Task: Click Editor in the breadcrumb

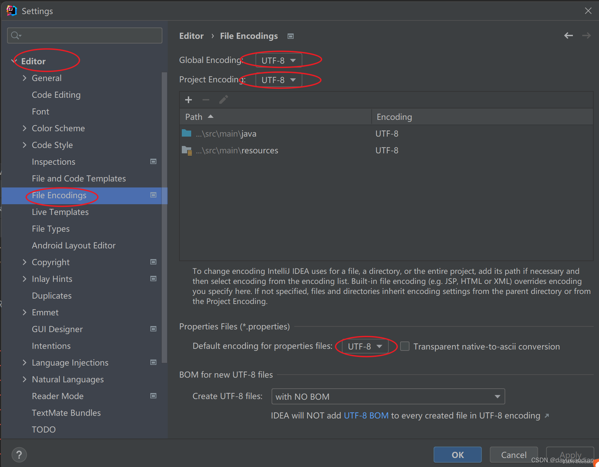Action: coord(192,36)
